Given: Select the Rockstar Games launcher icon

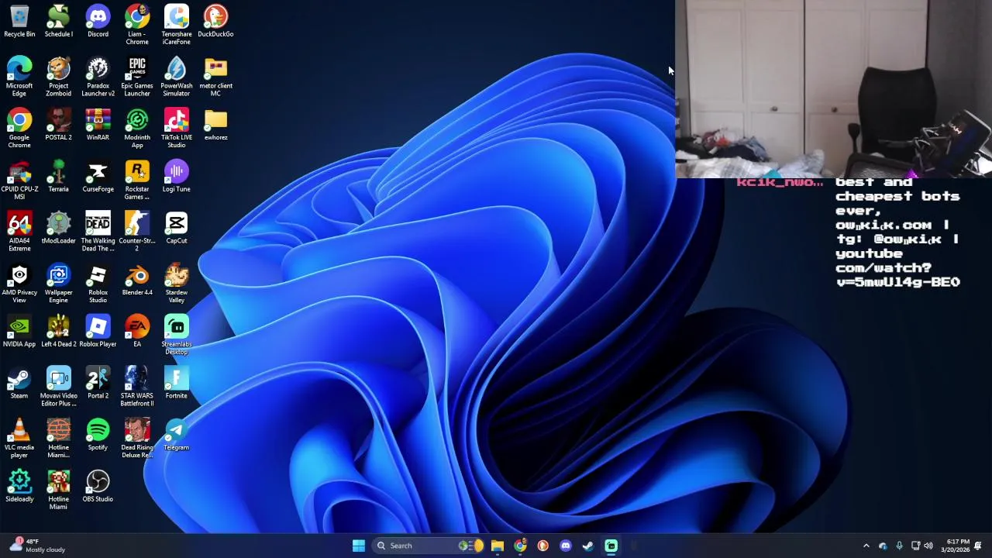Looking at the screenshot, I should pos(137,181).
